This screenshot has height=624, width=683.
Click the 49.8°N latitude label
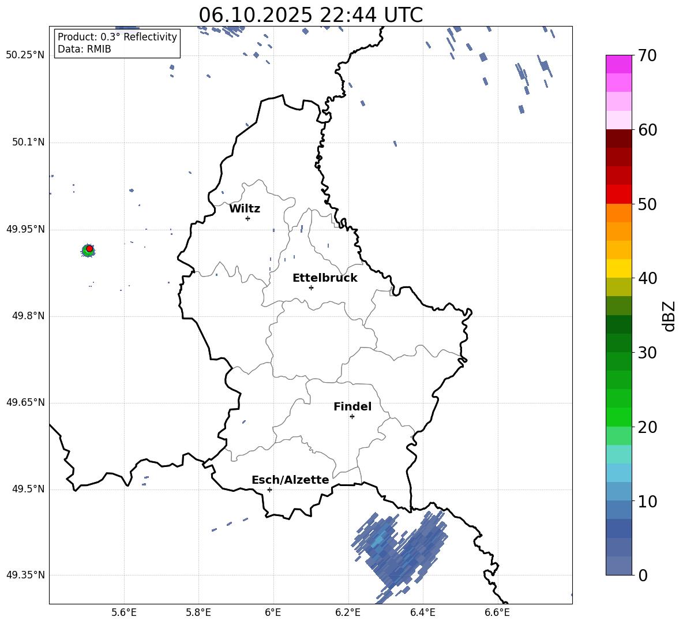pyautogui.click(x=28, y=316)
